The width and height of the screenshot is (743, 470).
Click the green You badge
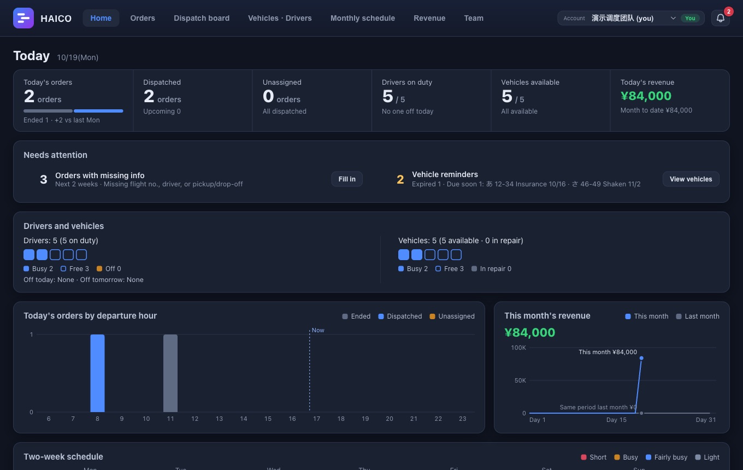691,18
